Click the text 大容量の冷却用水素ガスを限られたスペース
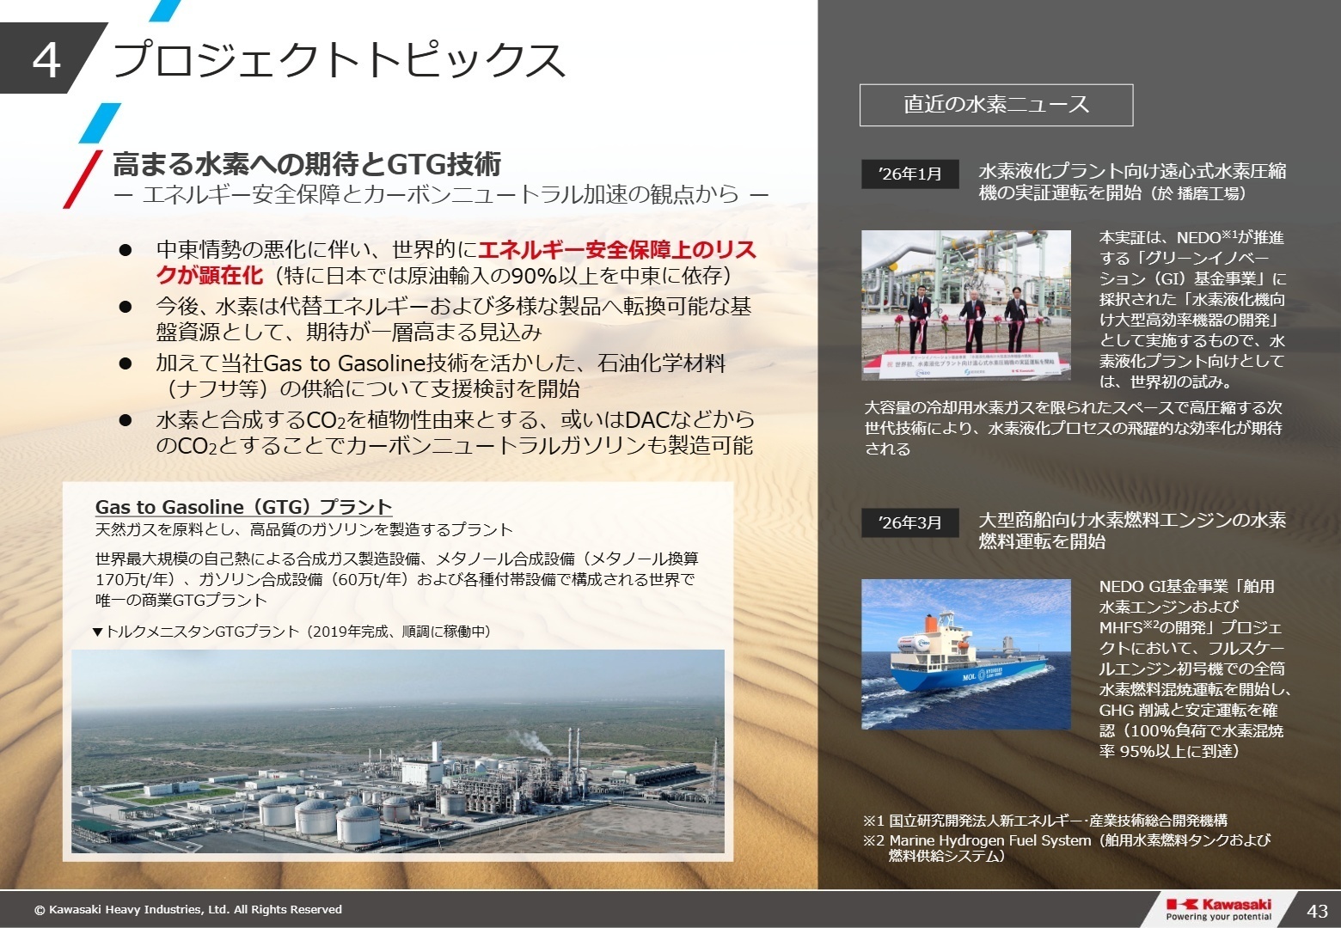The height and width of the screenshot is (928, 1341). [x=1073, y=428]
